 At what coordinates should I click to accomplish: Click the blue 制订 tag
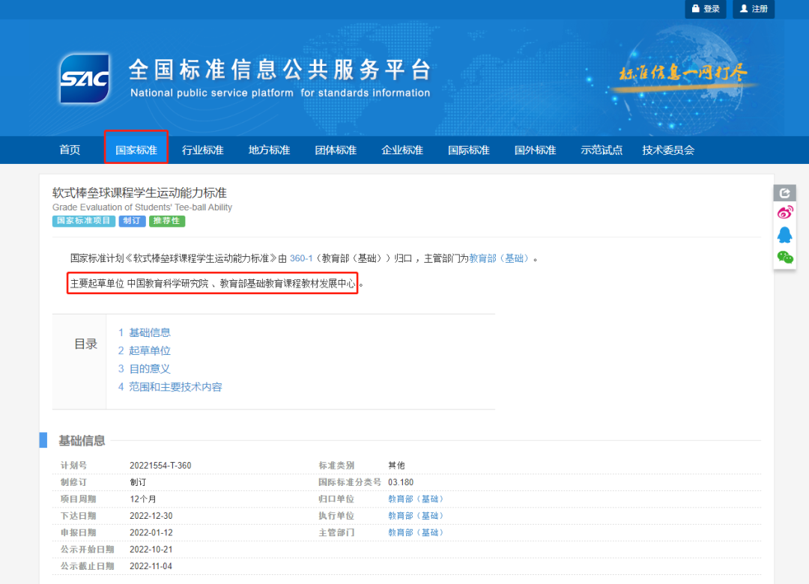click(x=132, y=221)
